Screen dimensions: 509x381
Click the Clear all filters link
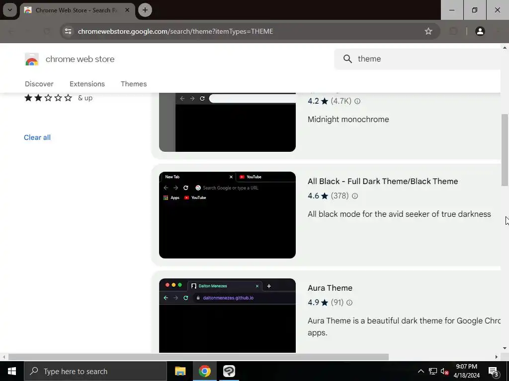(37, 137)
